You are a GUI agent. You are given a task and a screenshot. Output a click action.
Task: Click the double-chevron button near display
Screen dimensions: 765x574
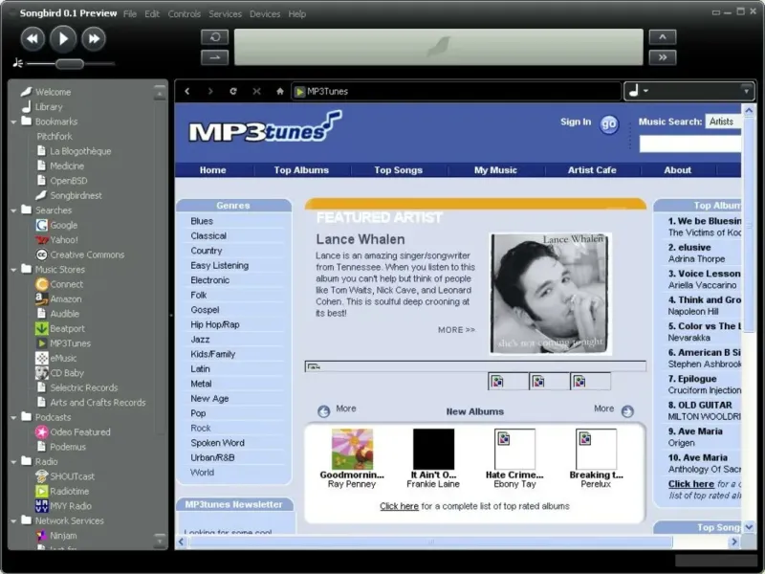(x=663, y=57)
